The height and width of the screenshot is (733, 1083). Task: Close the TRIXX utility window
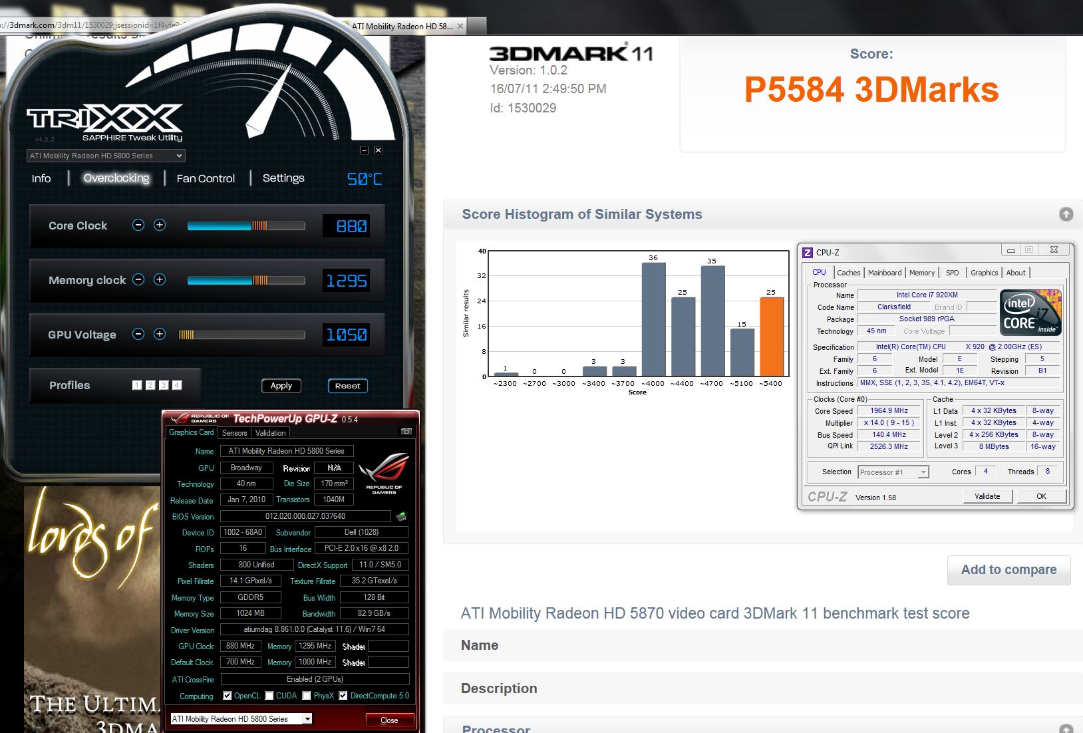pyautogui.click(x=378, y=150)
